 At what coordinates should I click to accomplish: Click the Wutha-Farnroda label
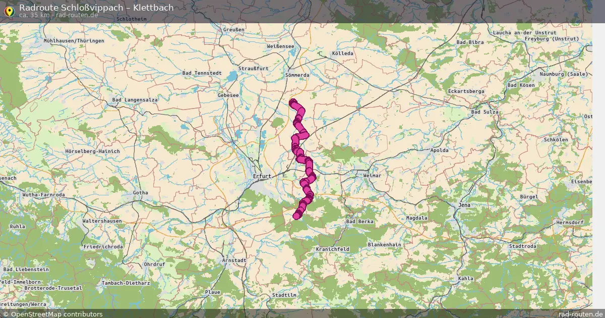(44, 194)
